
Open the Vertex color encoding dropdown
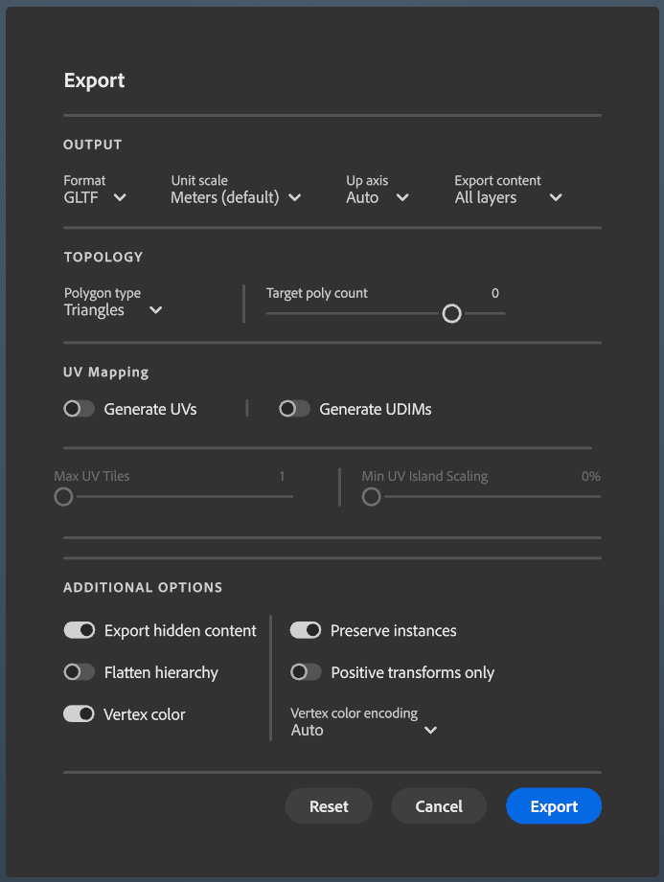[364, 730]
